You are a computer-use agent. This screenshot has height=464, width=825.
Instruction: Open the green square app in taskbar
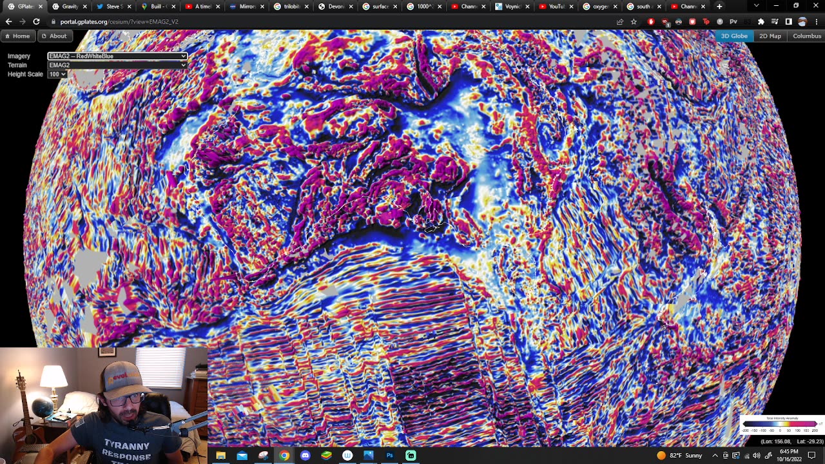[411, 456]
